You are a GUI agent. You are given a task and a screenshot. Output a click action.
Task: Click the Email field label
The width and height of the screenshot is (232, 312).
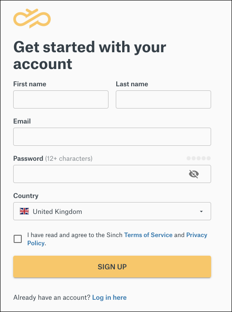click(22, 121)
